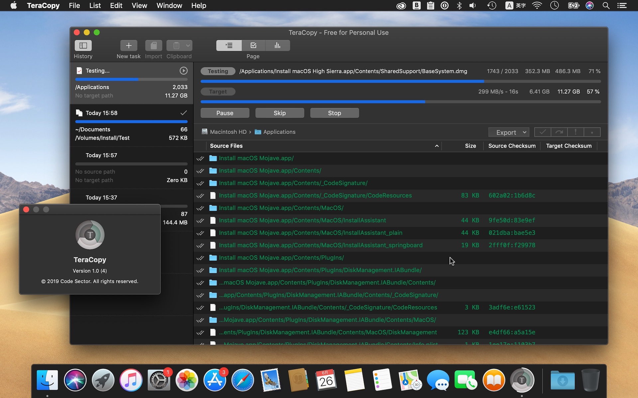Click the Testing task sidebar progress bar
This screenshot has width=638, height=398.
point(131,80)
